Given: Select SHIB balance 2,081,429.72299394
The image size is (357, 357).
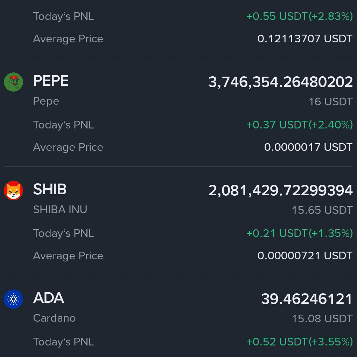Looking at the screenshot, I should pos(280,190).
